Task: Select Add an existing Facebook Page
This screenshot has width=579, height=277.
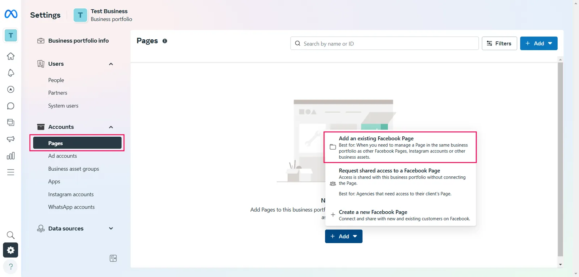Action: click(x=400, y=147)
